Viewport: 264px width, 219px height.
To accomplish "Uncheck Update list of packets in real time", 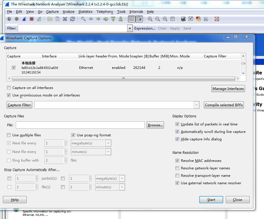I will pyautogui.click(x=177, y=124).
